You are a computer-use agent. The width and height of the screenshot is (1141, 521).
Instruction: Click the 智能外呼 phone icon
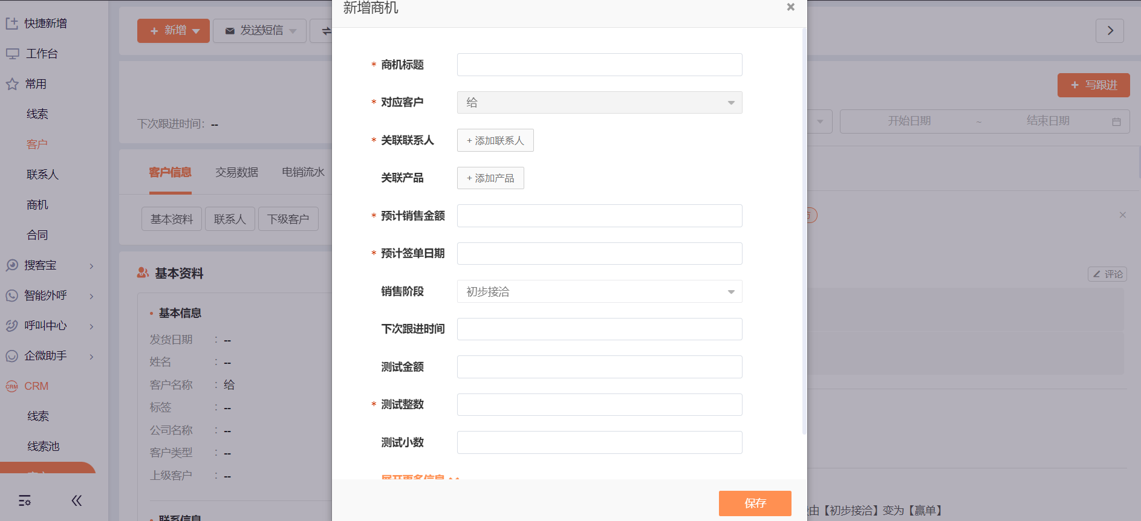(12, 296)
